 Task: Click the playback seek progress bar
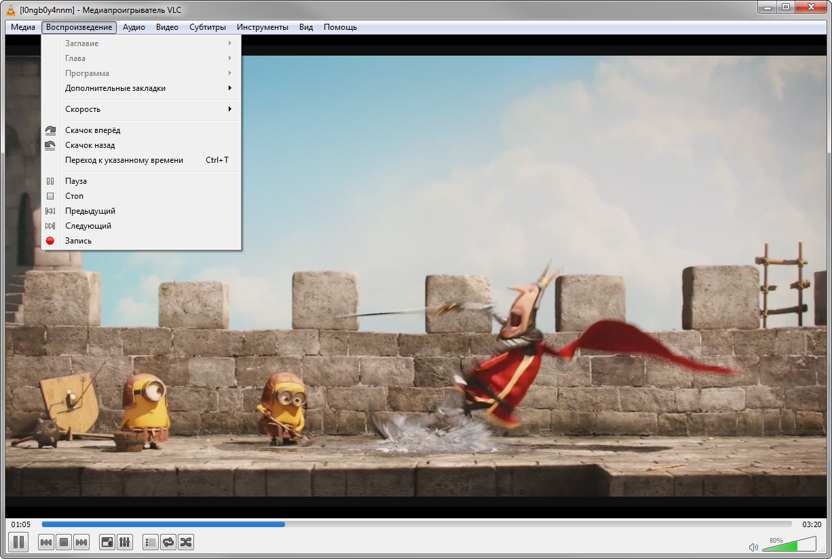pos(417,524)
